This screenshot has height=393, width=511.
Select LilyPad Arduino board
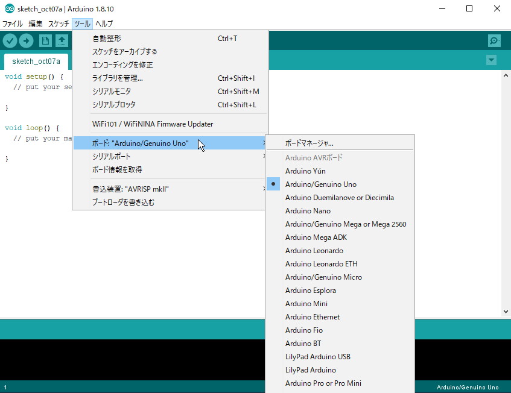[340, 370]
